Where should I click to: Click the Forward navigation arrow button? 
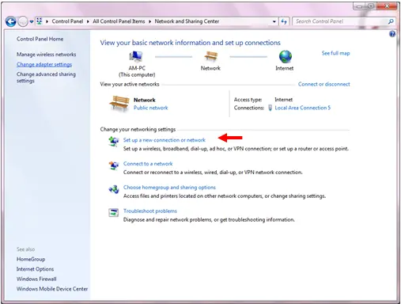(x=23, y=21)
